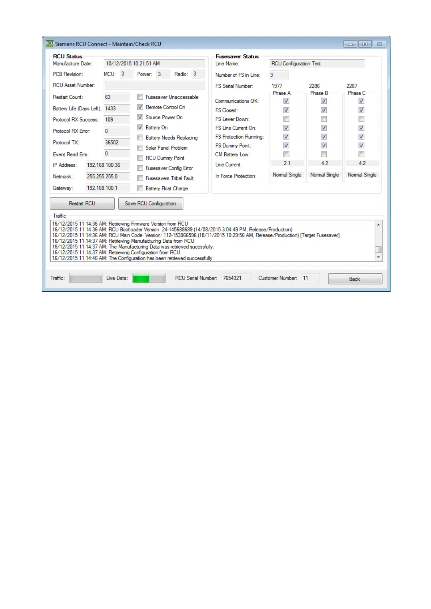Click Battery Life Days Left field
Screen dimensions: 431x609
[x=117, y=108]
